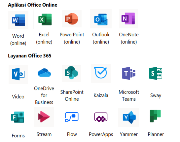The width and height of the screenshot is (180, 142).
Task: Click the "PowerApps" text label
Action: (101, 134)
